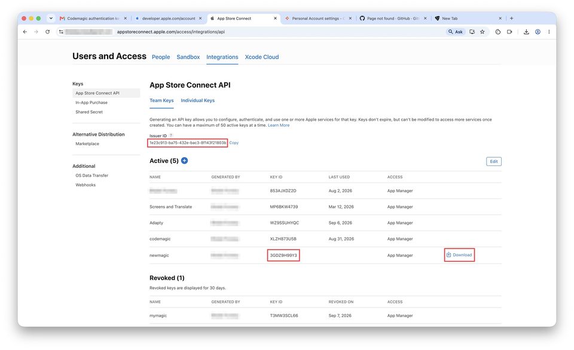Select Shared Secret in sidebar
Viewport: 574px width, 350px height.
tap(89, 112)
